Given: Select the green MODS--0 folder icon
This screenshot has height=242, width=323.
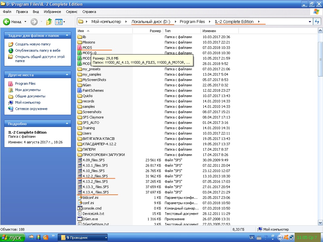Looking at the screenshot, I should pyautogui.click(x=80, y=53).
